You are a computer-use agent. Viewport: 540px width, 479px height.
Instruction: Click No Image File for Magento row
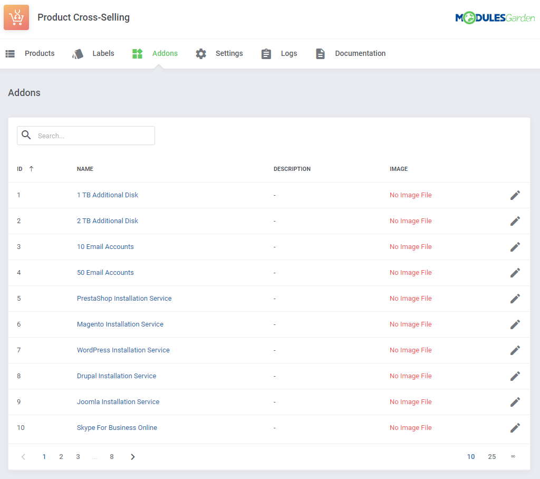point(410,324)
